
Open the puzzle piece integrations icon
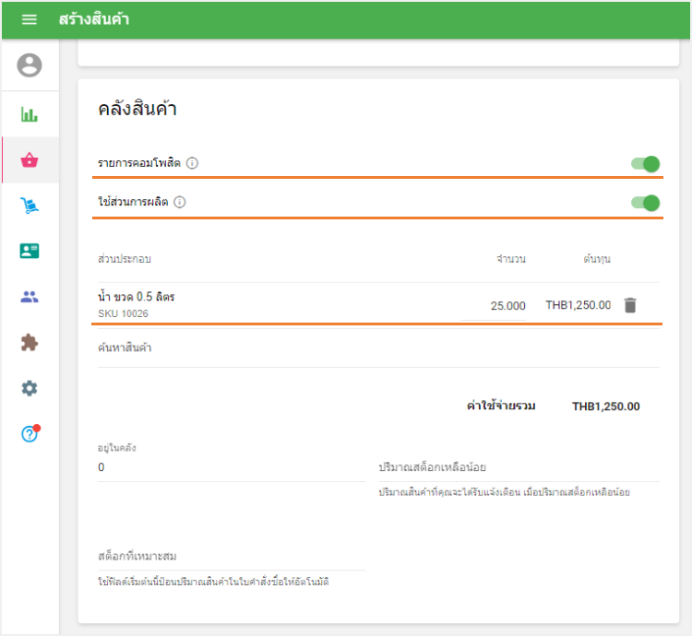point(30,343)
